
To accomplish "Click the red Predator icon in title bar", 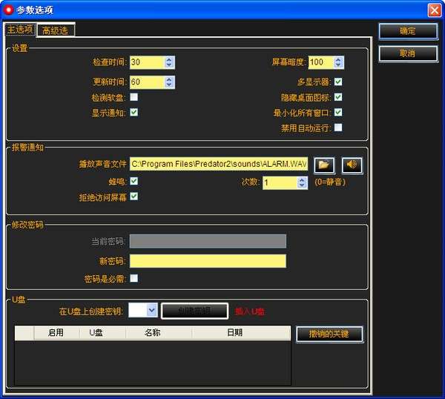I will pyautogui.click(x=8, y=10).
